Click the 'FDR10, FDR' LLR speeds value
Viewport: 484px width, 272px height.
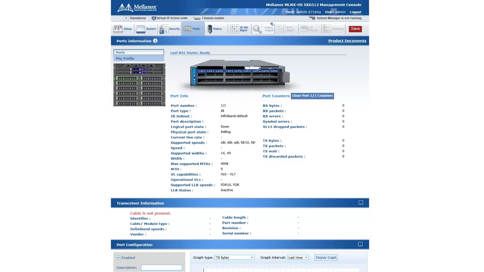pos(230,185)
